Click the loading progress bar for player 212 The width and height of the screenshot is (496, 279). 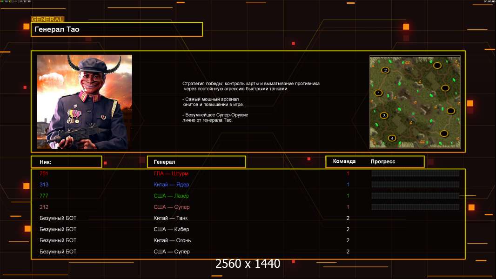(416, 207)
